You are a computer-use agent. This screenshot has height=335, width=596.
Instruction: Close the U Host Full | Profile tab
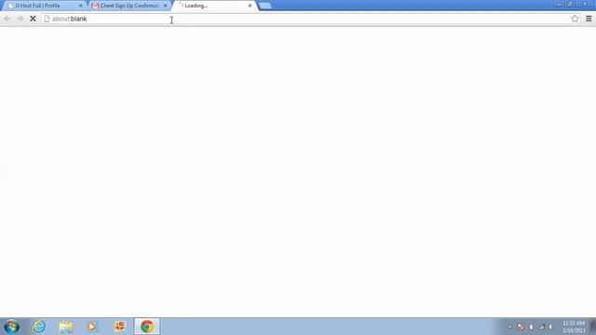coord(80,6)
